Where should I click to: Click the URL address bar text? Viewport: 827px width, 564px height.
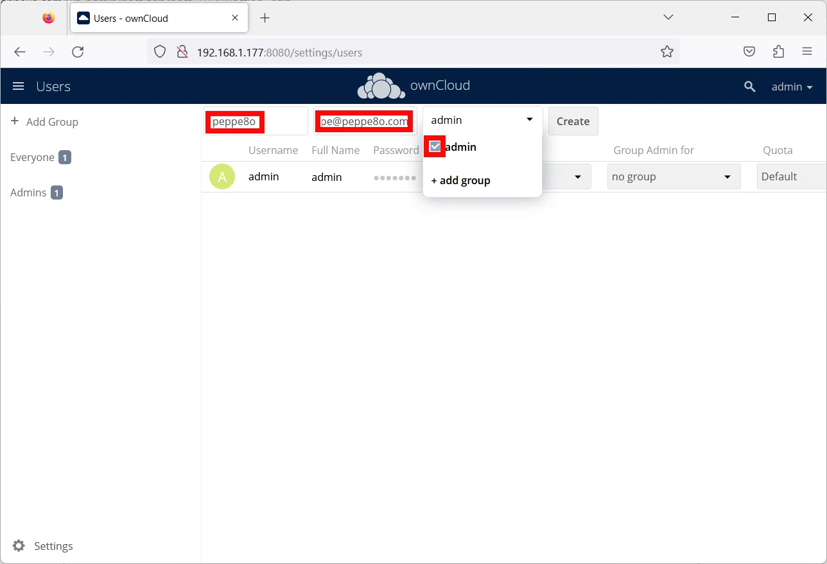[279, 53]
